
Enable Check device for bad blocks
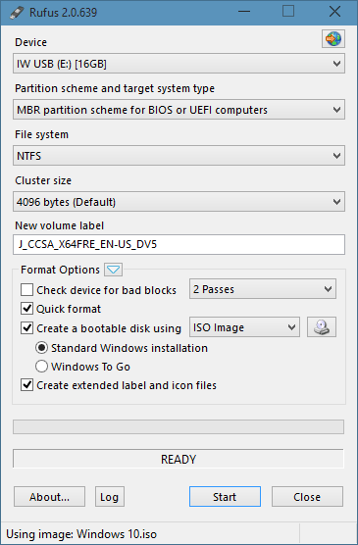(x=26, y=290)
